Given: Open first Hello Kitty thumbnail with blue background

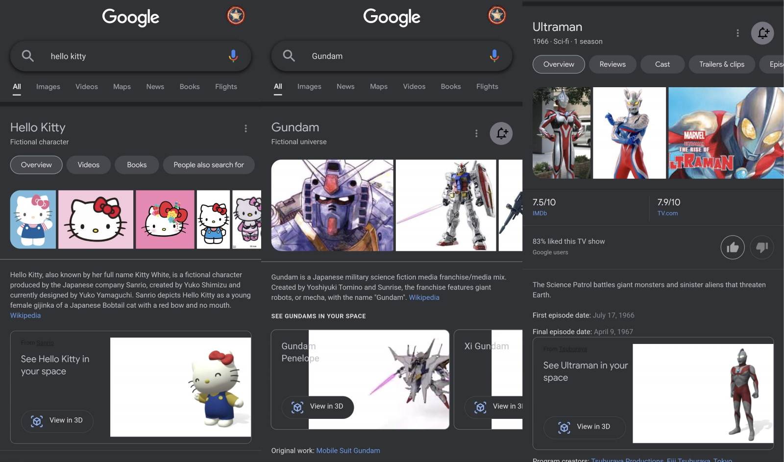Looking at the screenshot, I should [33, 219].
